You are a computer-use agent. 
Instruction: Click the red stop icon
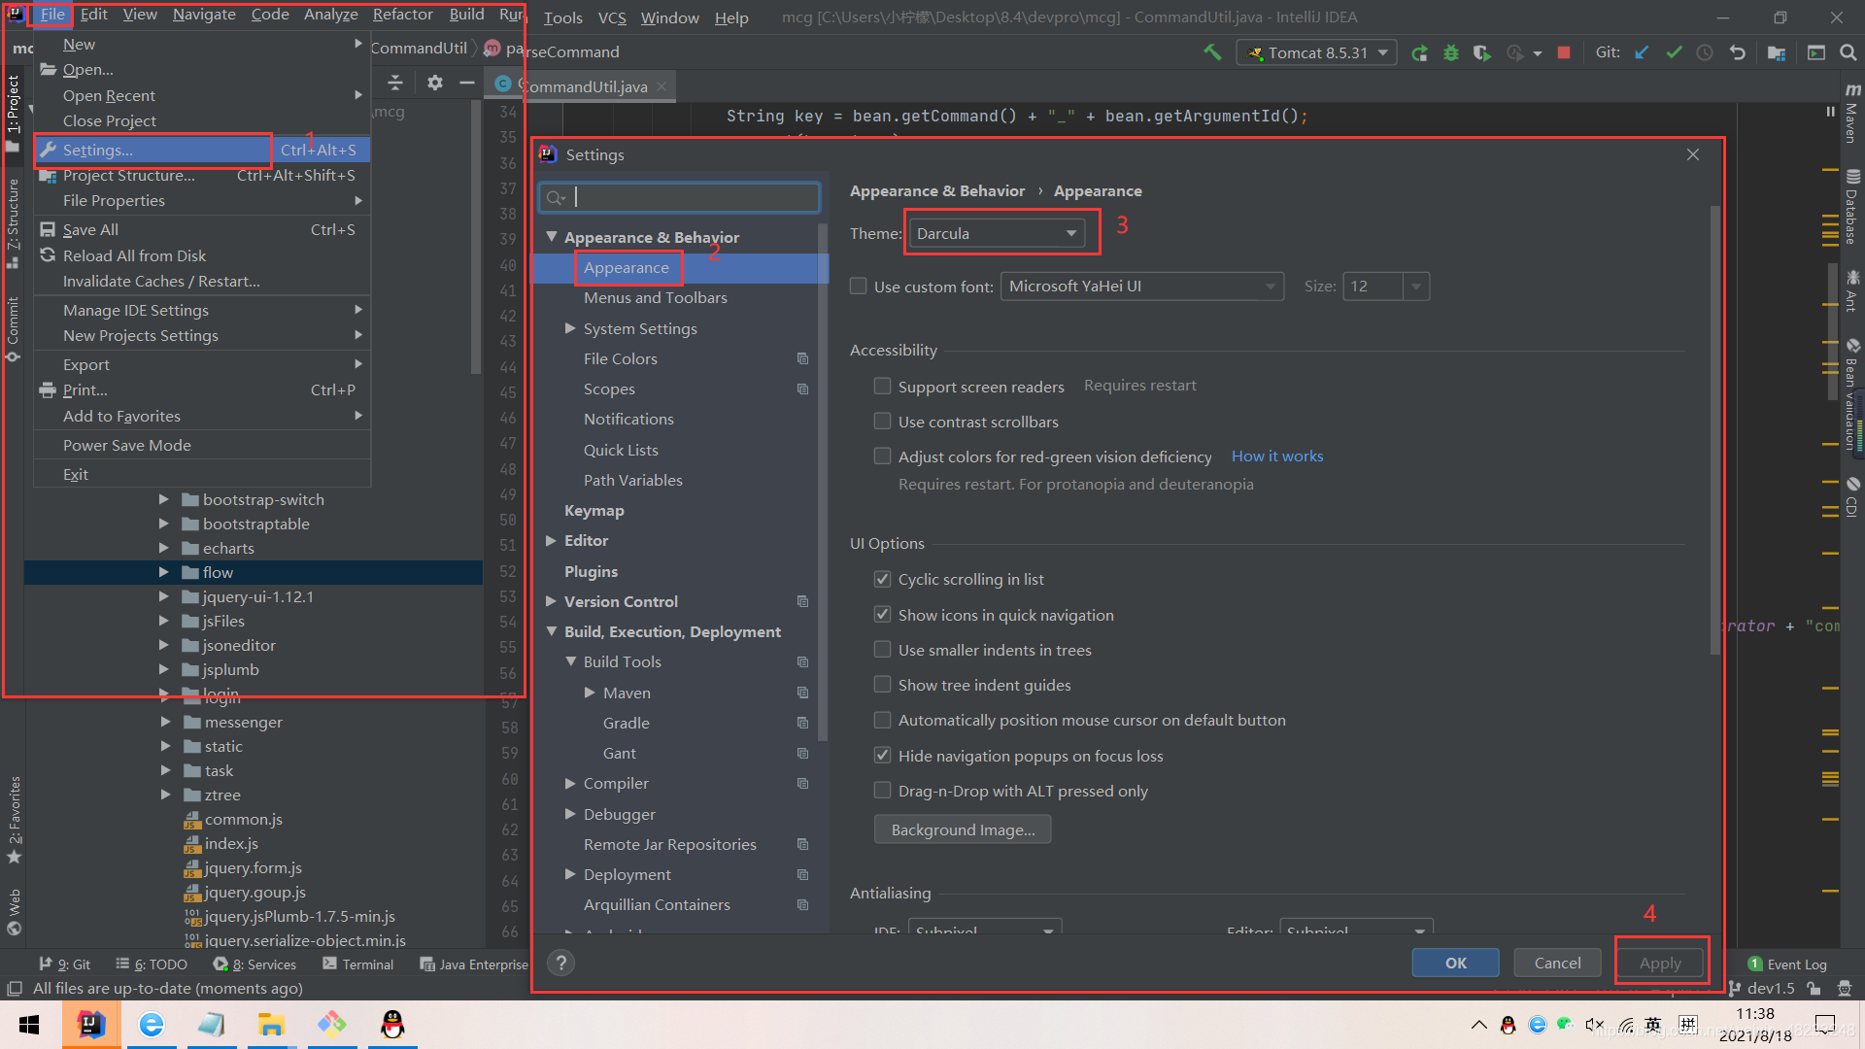coord(1564,52)
